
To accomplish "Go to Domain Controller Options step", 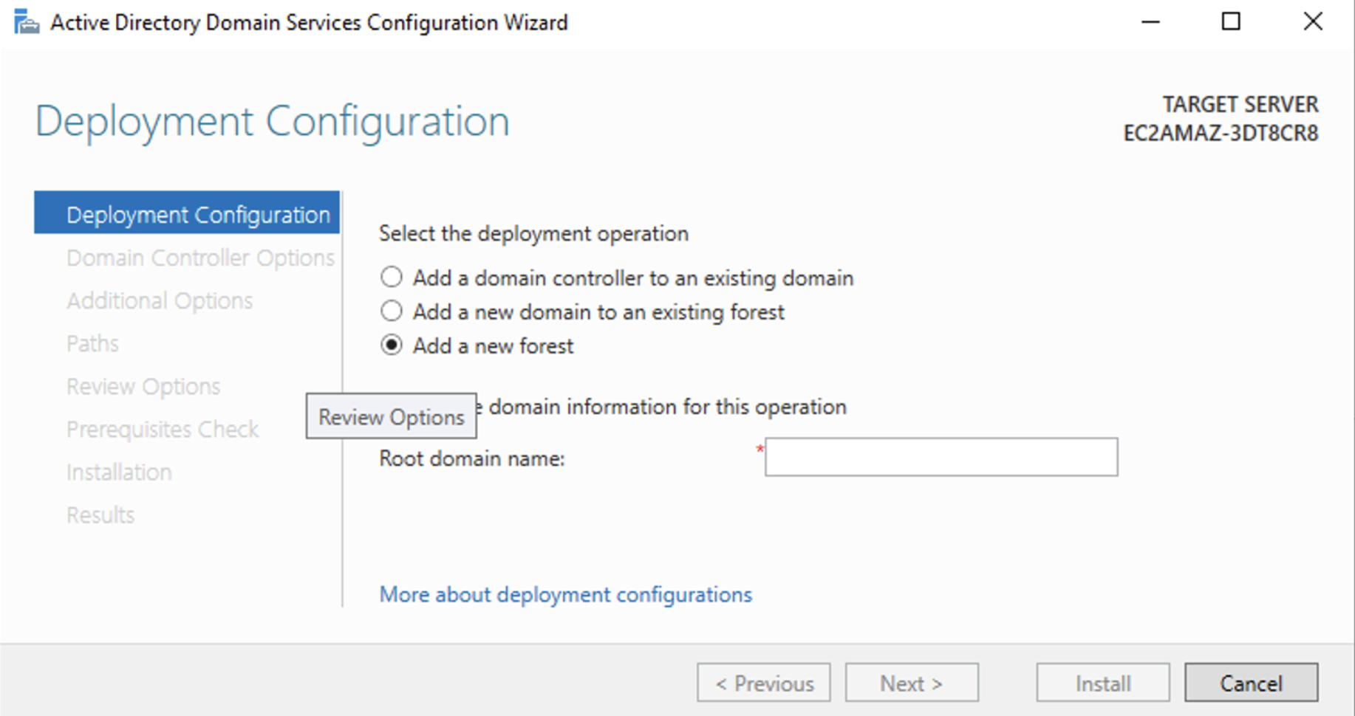I will 200,258.
